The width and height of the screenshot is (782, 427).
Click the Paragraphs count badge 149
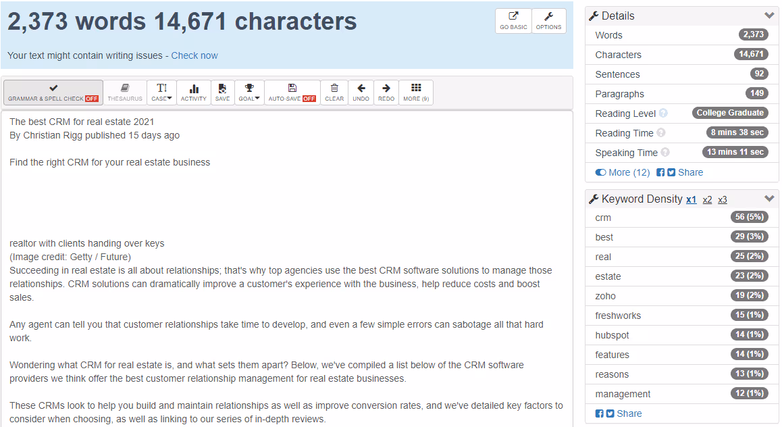[757, 93]
